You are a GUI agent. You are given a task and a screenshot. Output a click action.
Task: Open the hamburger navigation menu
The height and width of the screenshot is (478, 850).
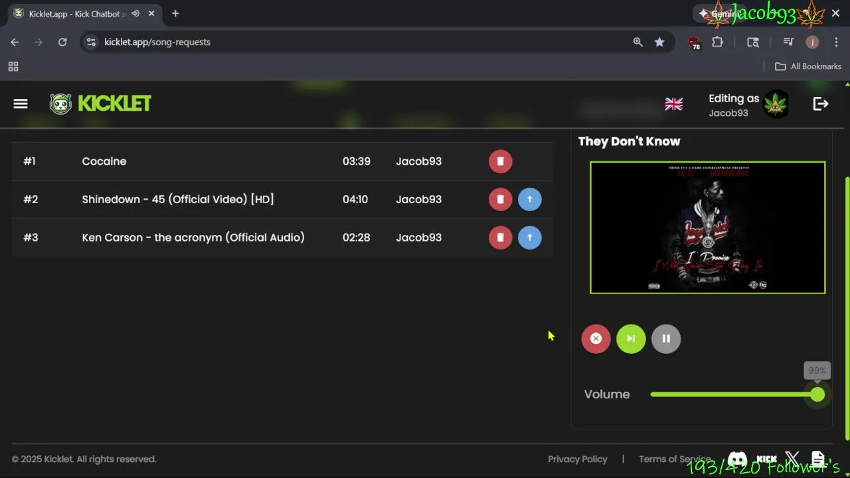tap(21, 104)
